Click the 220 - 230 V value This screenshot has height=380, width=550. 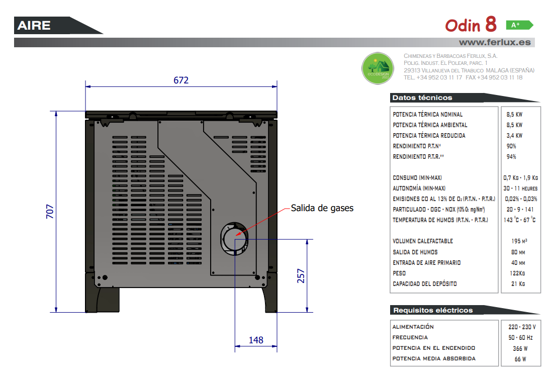522,327
